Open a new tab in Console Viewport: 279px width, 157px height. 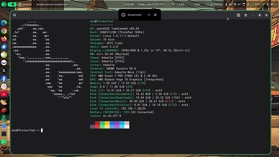(x=239, y=15)
